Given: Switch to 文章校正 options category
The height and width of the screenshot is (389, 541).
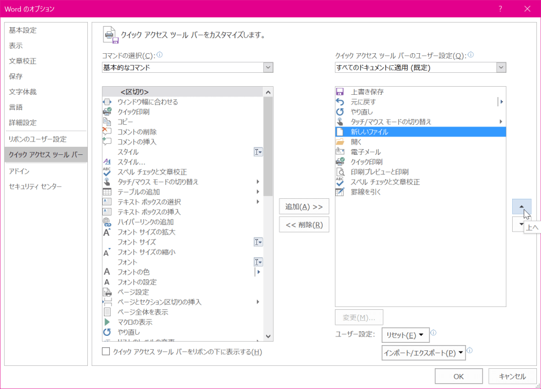Looking at the screenshot, I should tap(46, 61).
